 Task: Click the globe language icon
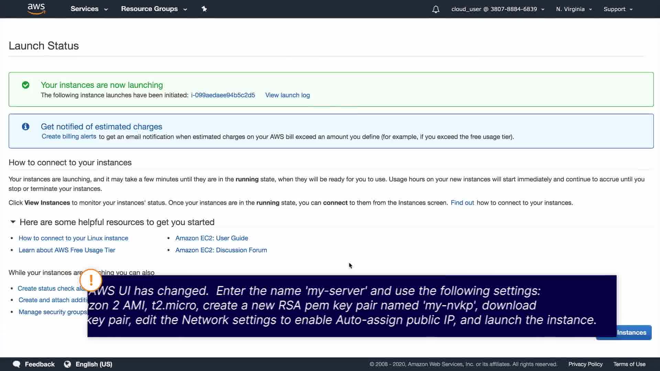(67, 364)
